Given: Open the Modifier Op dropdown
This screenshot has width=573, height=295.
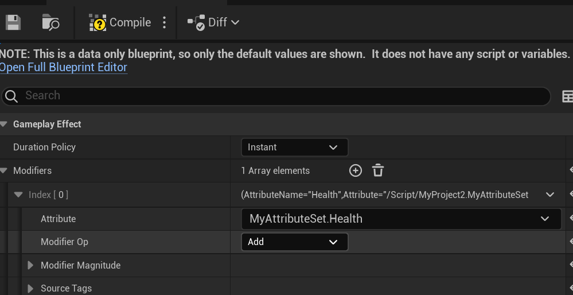Looking at the screenshot, I should coord(294,242).
